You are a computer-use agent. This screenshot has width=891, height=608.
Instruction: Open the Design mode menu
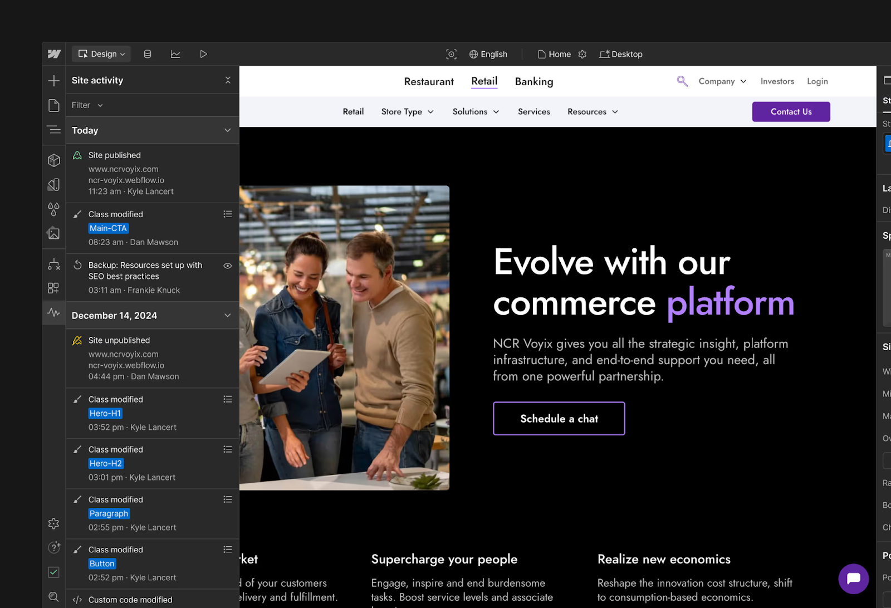point(101,54)
